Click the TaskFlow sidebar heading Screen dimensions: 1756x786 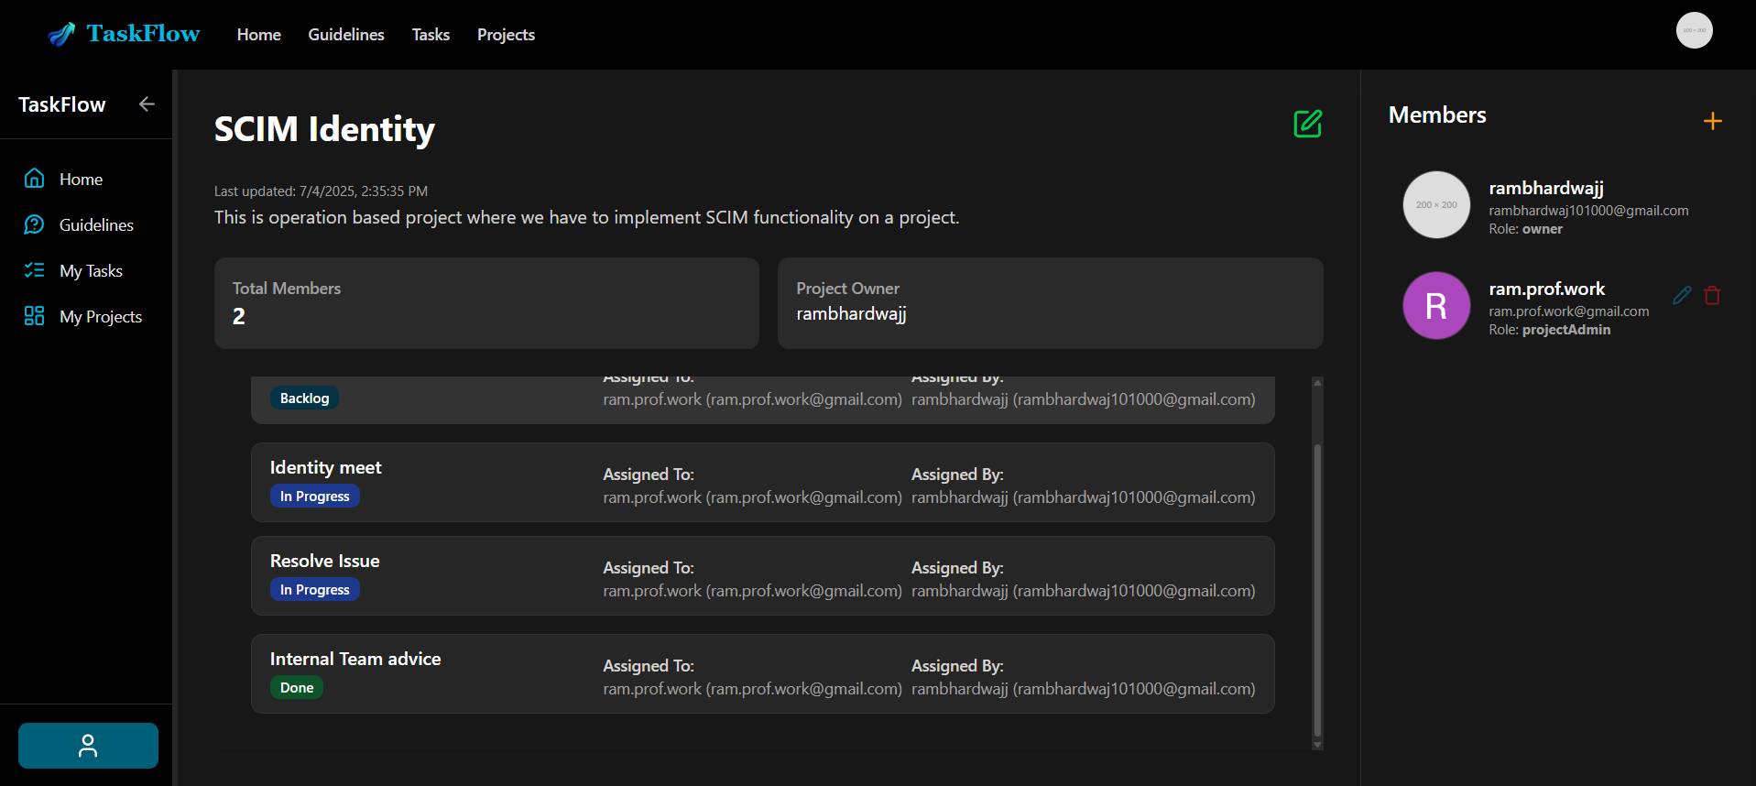[x=62, y=104]
